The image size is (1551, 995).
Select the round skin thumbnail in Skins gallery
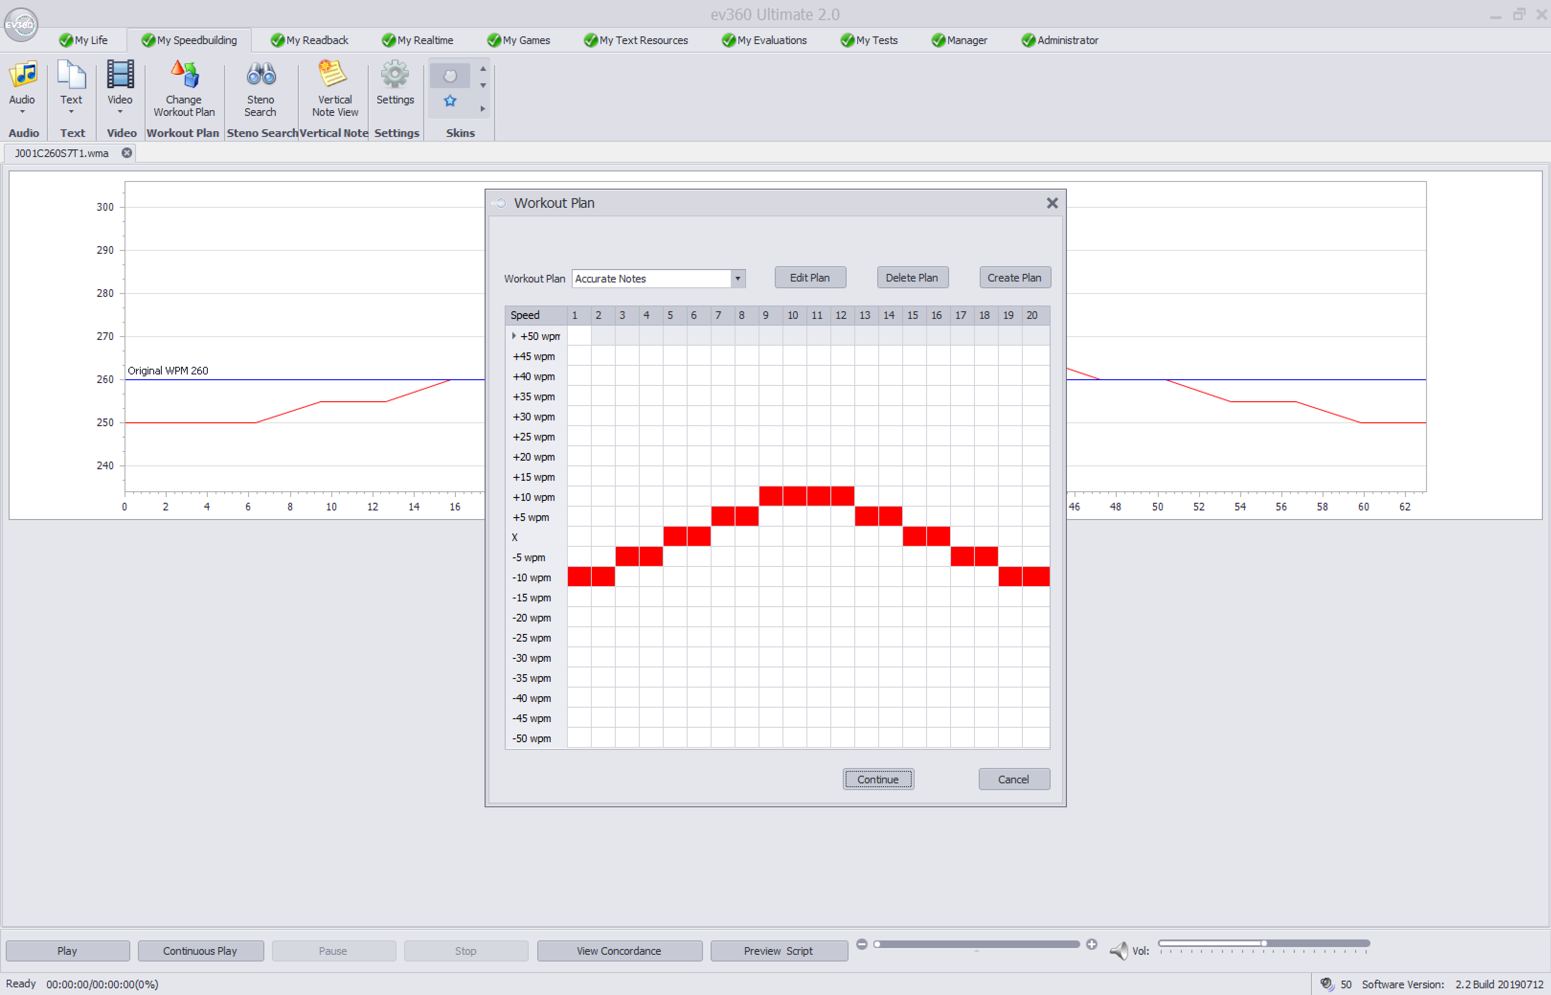coord(450,76)
